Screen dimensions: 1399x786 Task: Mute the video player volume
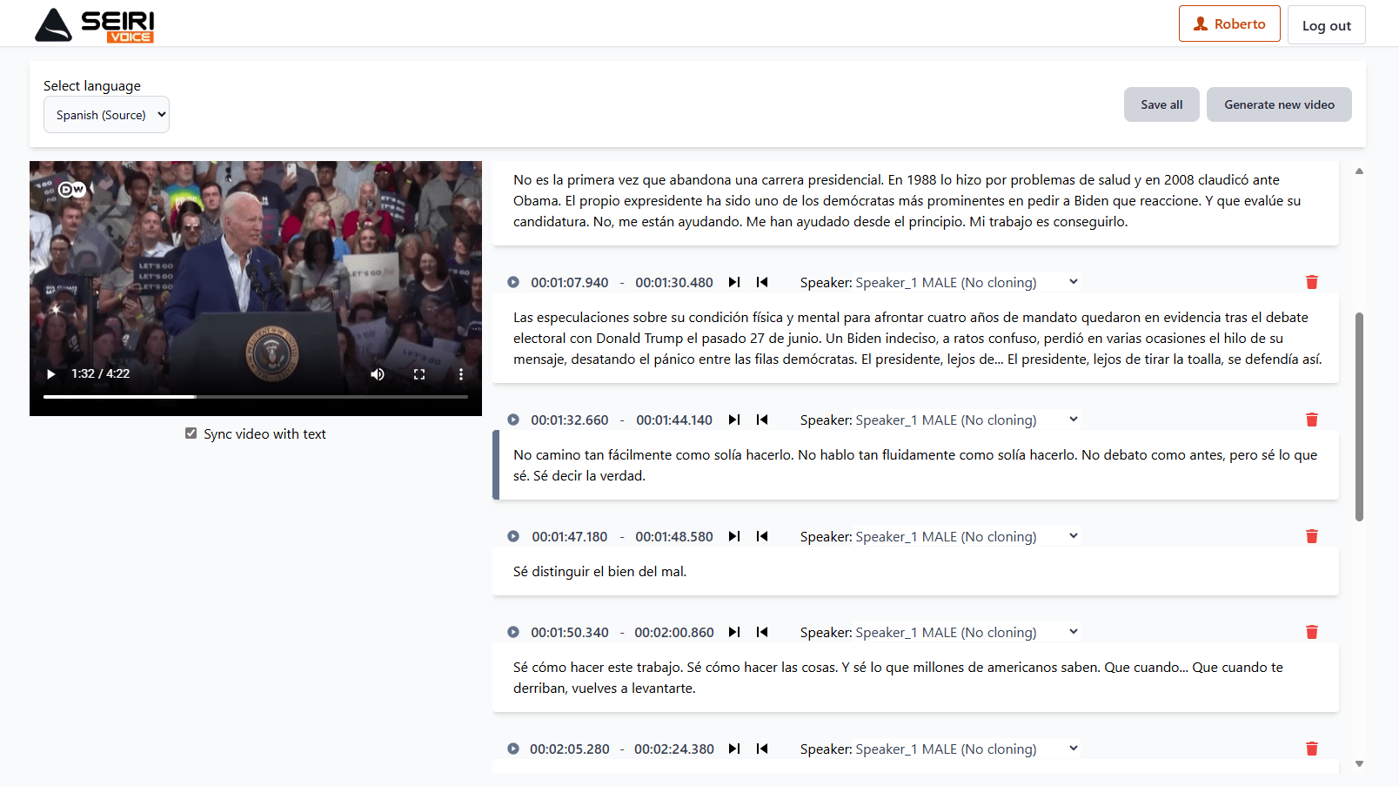(378, 374)
